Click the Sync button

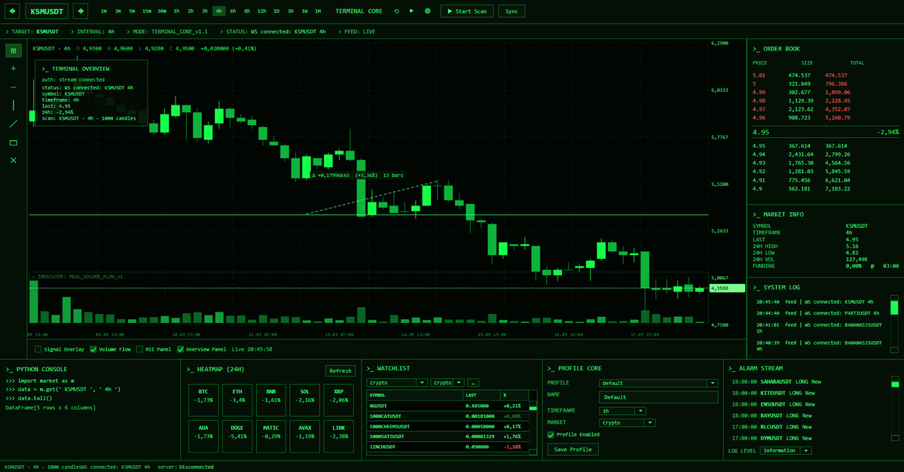coord(512,11)
